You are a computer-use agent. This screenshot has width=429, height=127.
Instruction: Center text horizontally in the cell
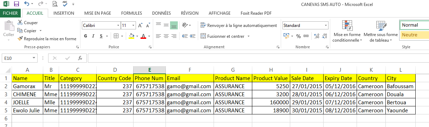[166, 36]
